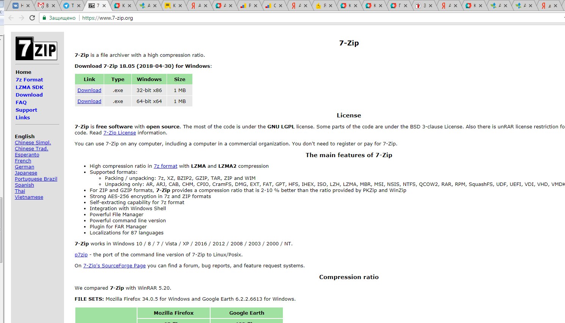Follow the p7zip link
The height and width of the screenshot is (323, 565).
[81, 254]
